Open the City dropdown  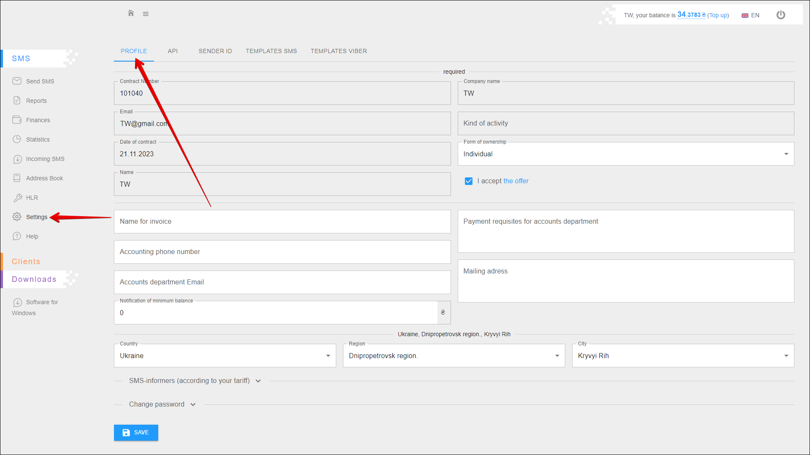(683, 356)
